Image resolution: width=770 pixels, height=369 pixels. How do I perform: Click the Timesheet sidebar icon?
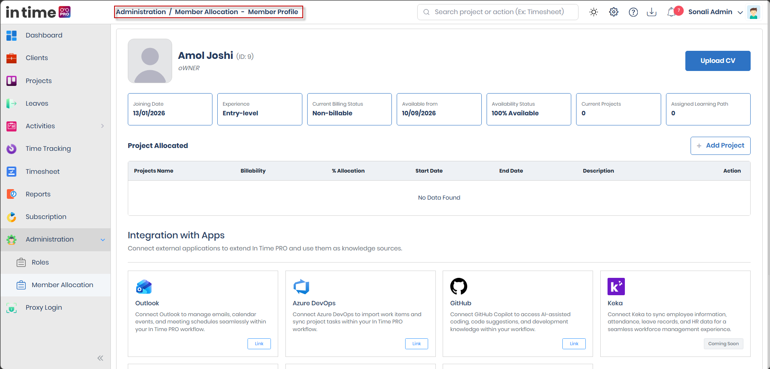point(12,171)
